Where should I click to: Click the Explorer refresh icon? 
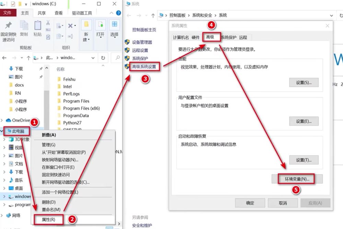point(103,58)
